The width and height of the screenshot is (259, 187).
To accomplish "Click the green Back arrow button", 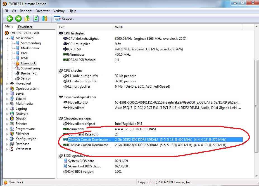I will [10, 18].
